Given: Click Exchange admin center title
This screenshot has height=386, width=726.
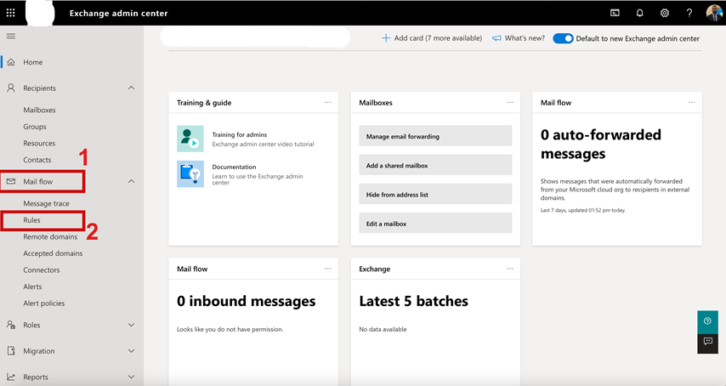Looking at the screenshot, I should pos(118,13).
